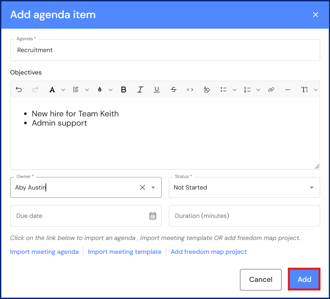Insert a horizontal line divider
The height and width of the screenshot is (299, 330).
click(x=288, y=90)
